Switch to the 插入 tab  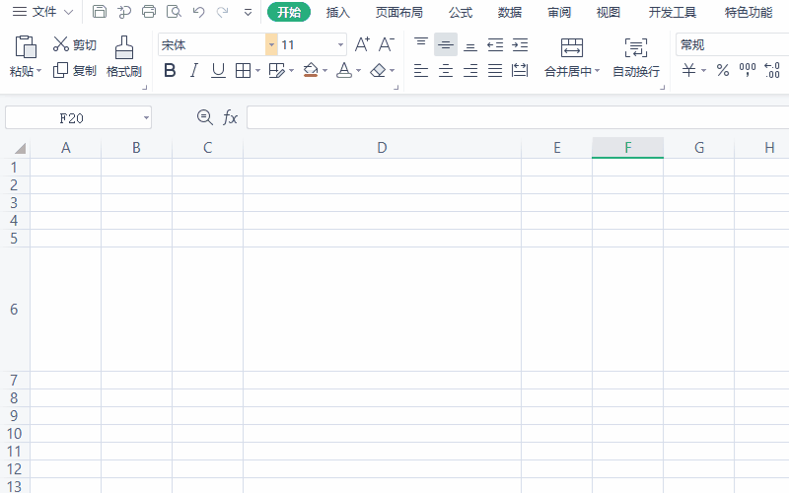click(x=337, y=12)
